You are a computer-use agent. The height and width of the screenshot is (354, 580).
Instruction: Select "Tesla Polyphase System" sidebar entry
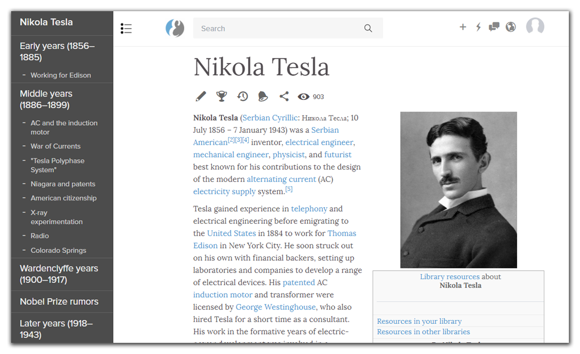pyautogui.click(x=57, y=165)
